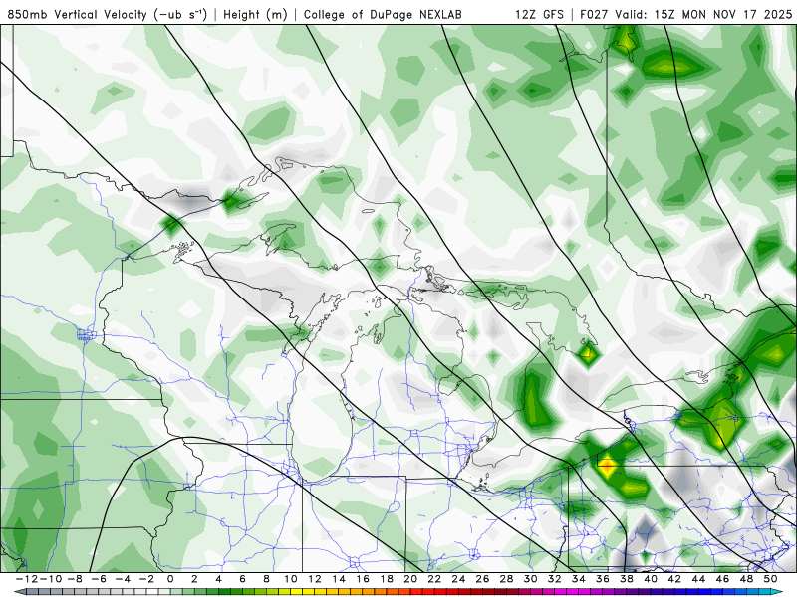Click the '48' color scale label
This screenshot has width=797, height=597.
pyautogui.click(x=746, y=579)
